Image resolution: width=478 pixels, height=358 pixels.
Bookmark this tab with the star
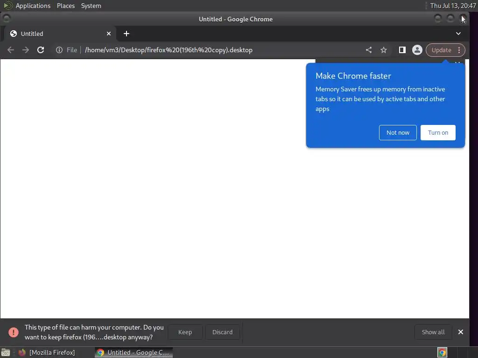(x=384, y=50)
